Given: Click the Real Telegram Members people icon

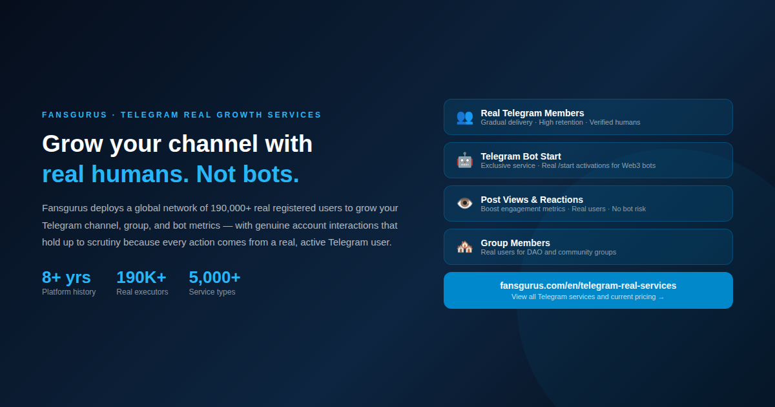Looking at the screenshot, I should click(x=464, y=117).
